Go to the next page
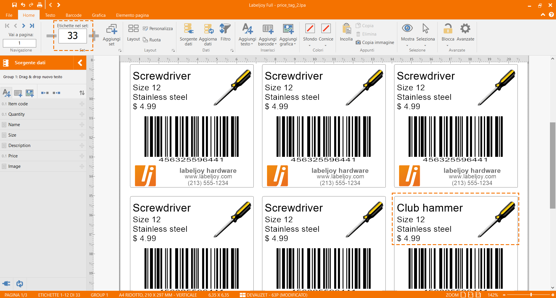This screenshot has width=556, height=298. click(x=24, y=26)
